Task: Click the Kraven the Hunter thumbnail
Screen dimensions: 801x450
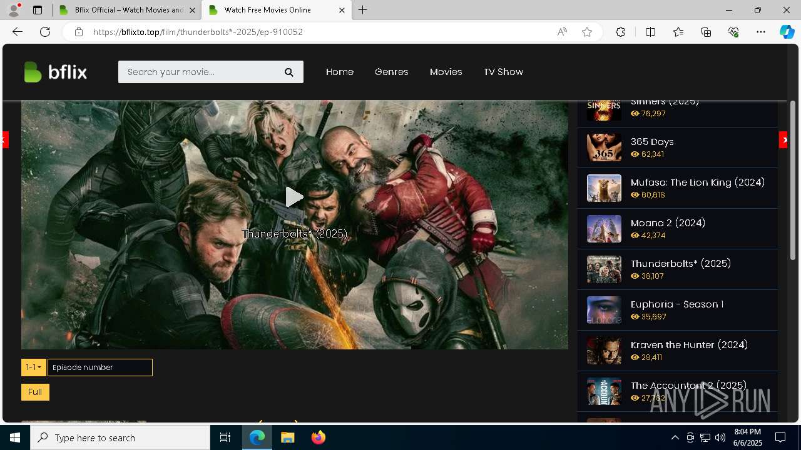Action: coord(604,351)
